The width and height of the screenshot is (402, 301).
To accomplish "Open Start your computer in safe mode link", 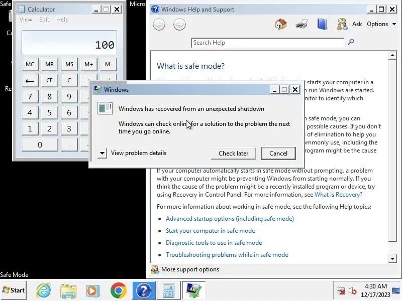I will 210,231.
